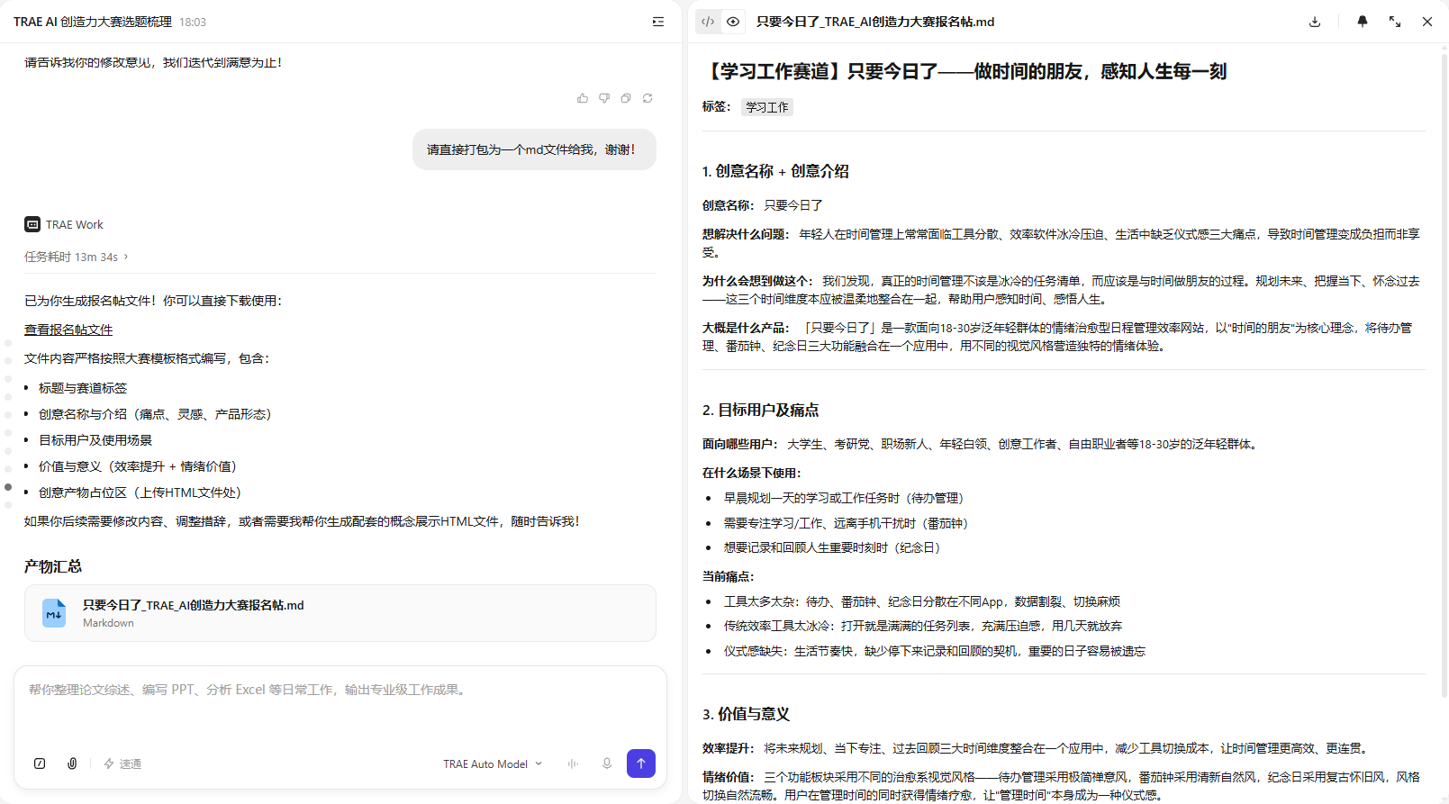Click the 学习工作 tag chip

pos(767,107)
